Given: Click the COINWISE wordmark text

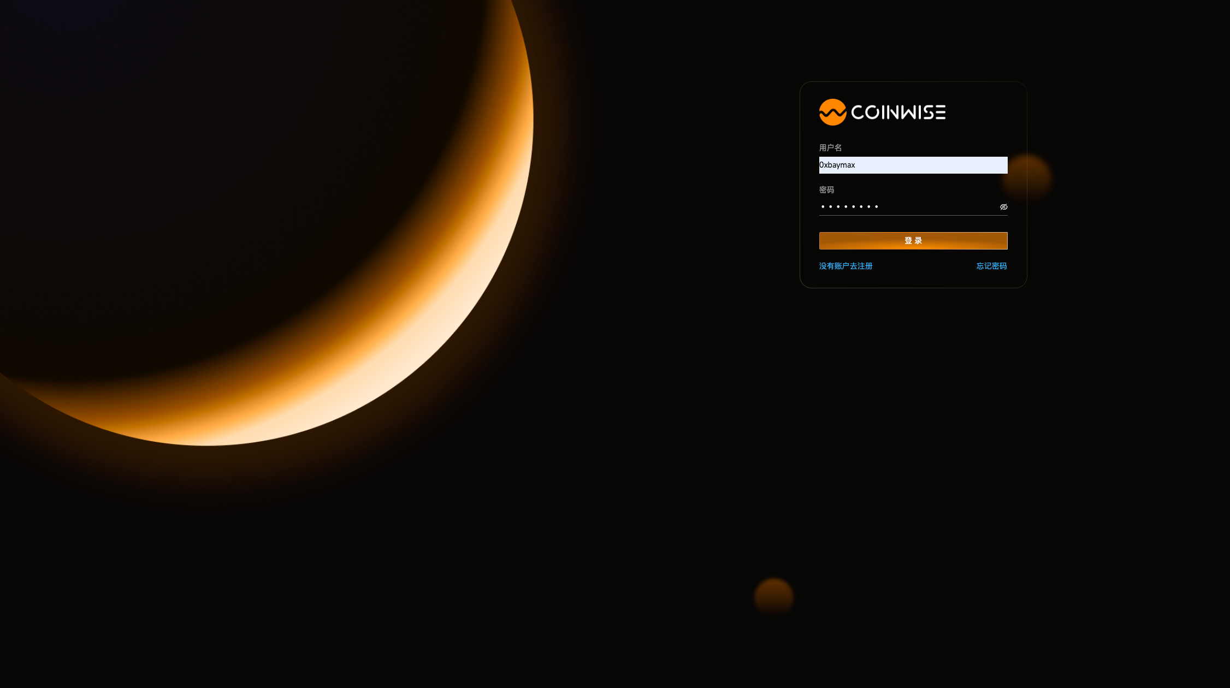Looking at the screenshot, I should (898, 112).
